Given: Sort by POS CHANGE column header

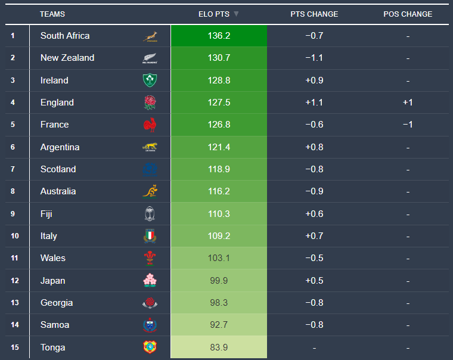Looking at the screenshot, I should (408, 14).
